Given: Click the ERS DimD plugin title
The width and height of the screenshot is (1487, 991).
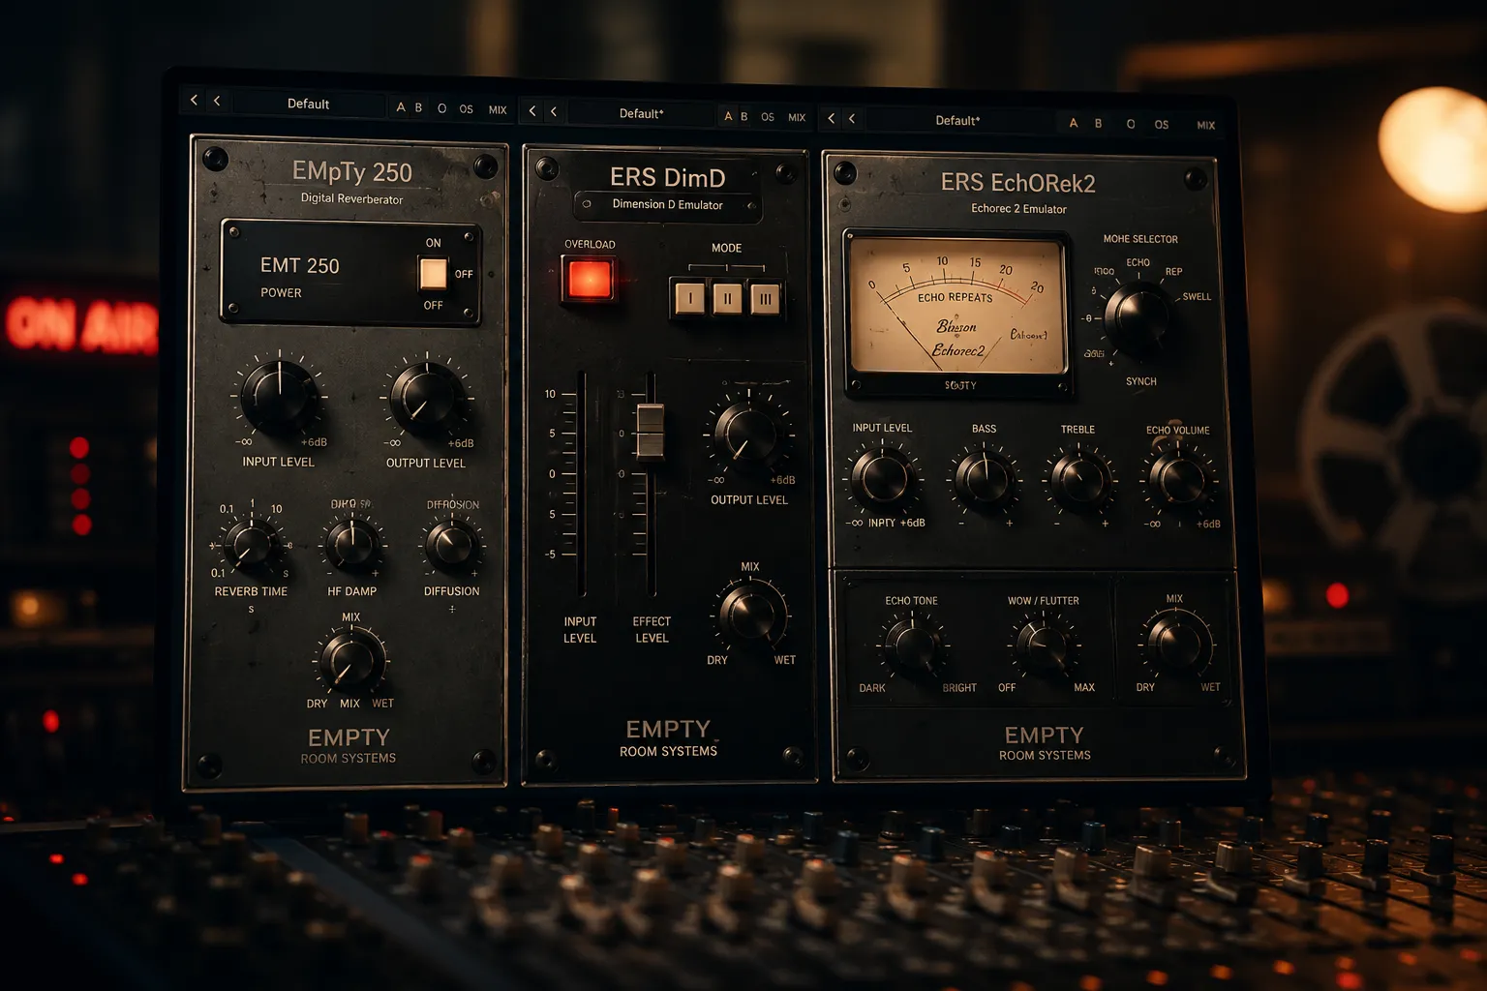Looking at the screenshot, I should coord(668,178).
